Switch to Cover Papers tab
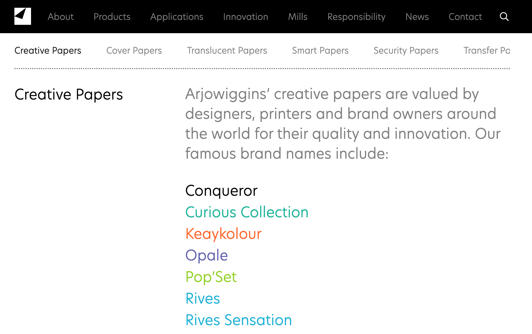The image size is (532, 334). click(x=134, y=51)
